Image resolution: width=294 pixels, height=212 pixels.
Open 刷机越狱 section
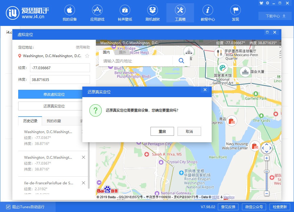[x=153, y=13]
